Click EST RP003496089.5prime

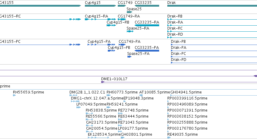click(x=187, y=104)
